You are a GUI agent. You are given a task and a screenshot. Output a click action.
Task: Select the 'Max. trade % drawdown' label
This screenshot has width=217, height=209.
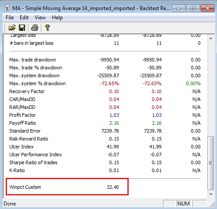(36, 68)
